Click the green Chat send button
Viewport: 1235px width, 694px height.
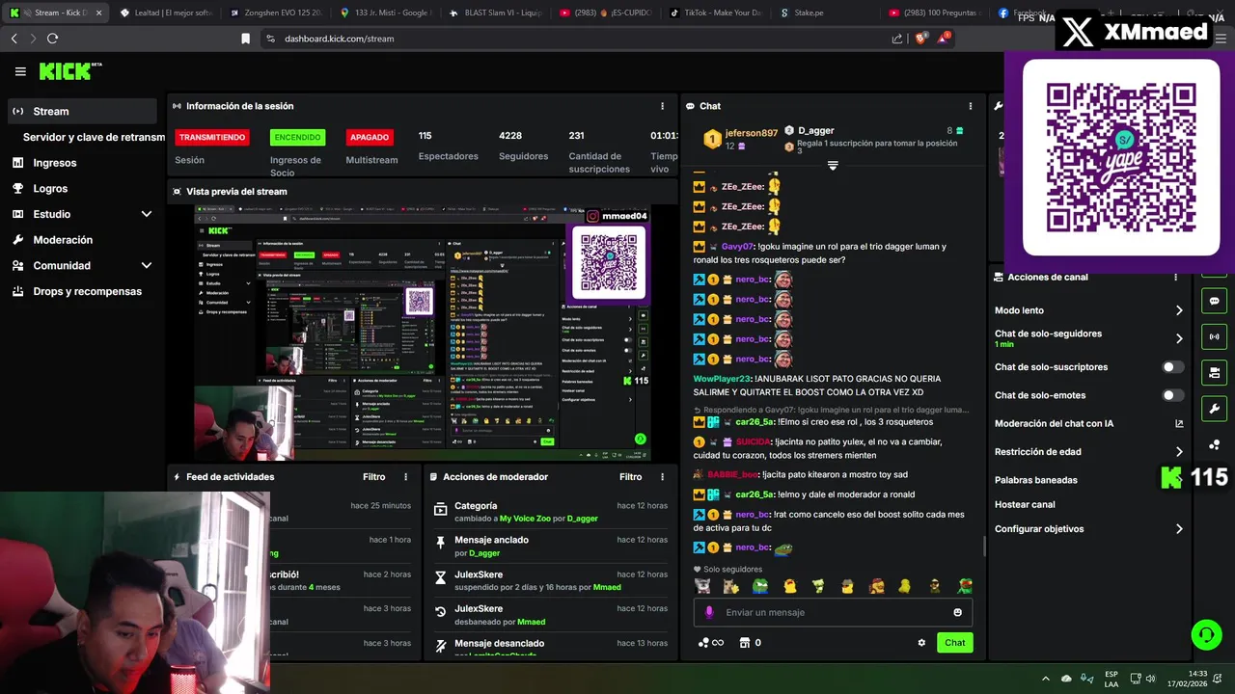(954, 643)
